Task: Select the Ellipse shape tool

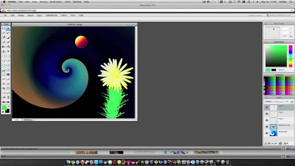Action: [x=3, y=61]
